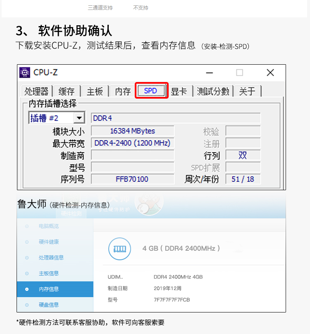Minimize the CPU-Z window
This screenshot has width=310, height=334.
pos(209,73)
